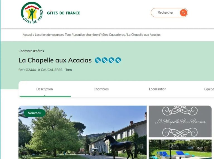Click the orange search magnifier icon
This screenshot has height=159, width=214.
pos(183,13)
